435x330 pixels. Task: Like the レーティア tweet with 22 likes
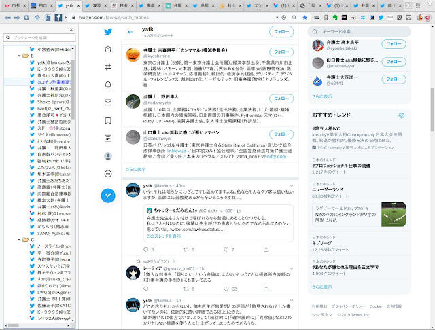(x=226, y=289)
